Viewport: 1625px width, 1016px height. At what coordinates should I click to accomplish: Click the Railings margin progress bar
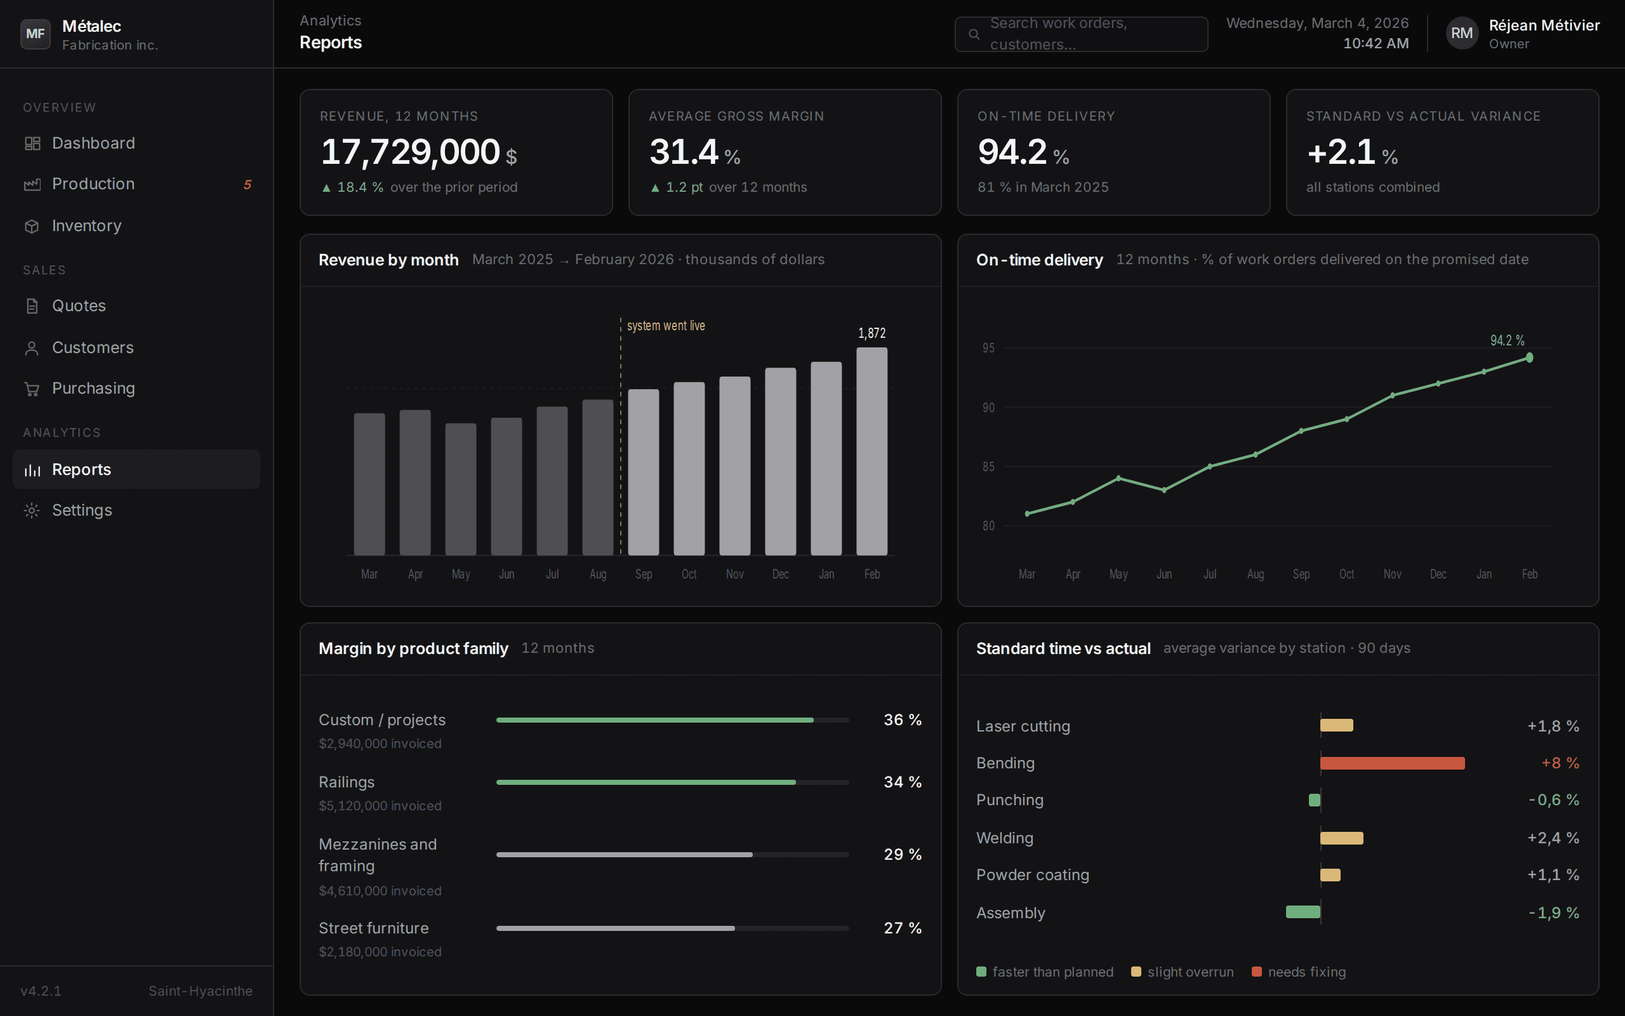coord(672,782)
